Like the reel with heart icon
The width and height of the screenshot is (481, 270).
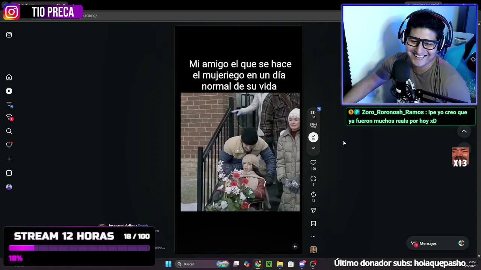pyautogui.click(x=313, y=162)
